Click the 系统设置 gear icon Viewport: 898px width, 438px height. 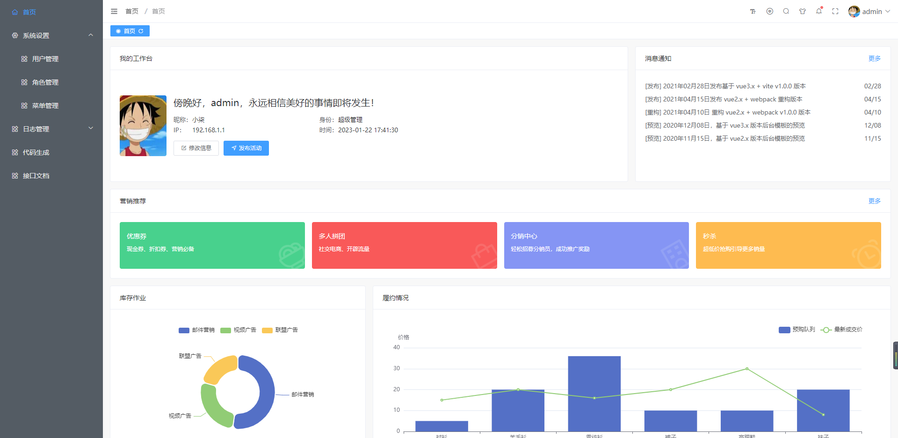15,36
